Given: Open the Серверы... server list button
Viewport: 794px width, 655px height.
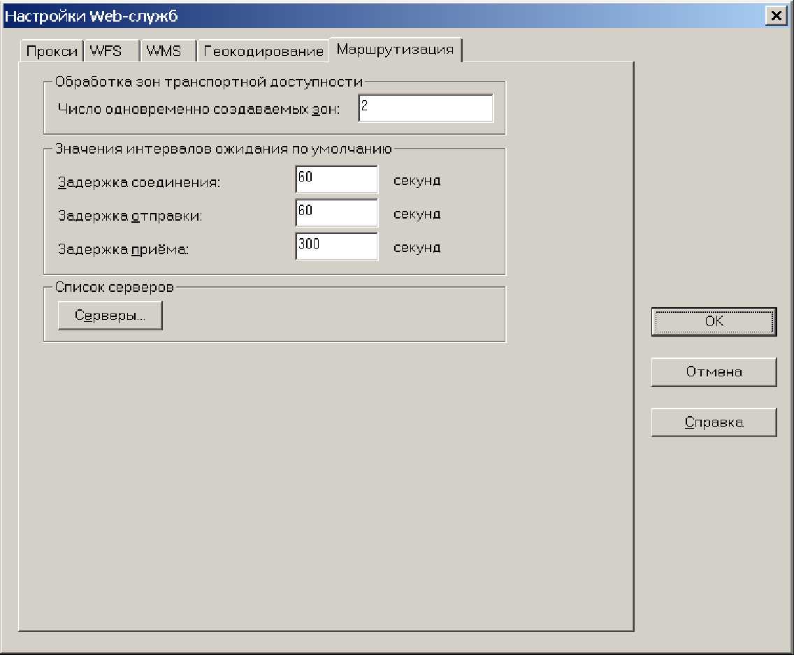Looking at the screenshot, I should pos(110,316).
